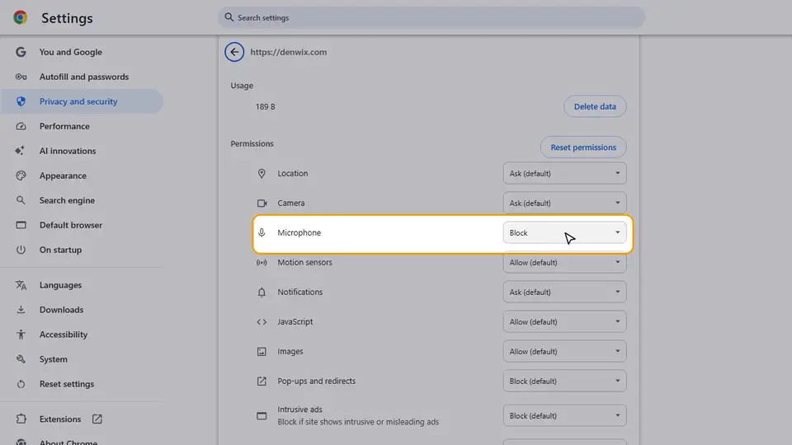Click the Default browser window icon
The image size is (792, 445).
pos(21,225)
